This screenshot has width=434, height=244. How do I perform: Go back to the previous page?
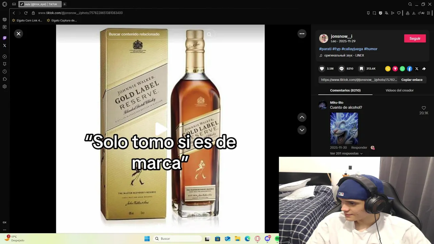pyautogui.click(x=14, y=13)
